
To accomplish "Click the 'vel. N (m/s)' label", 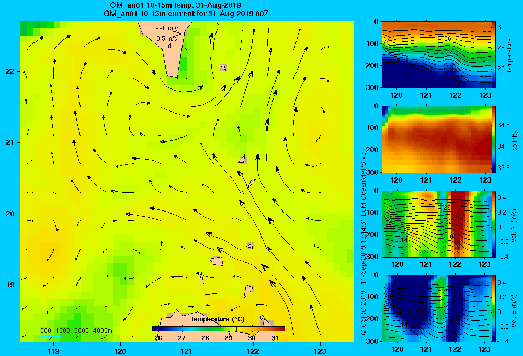I will (x=514, y=226).
